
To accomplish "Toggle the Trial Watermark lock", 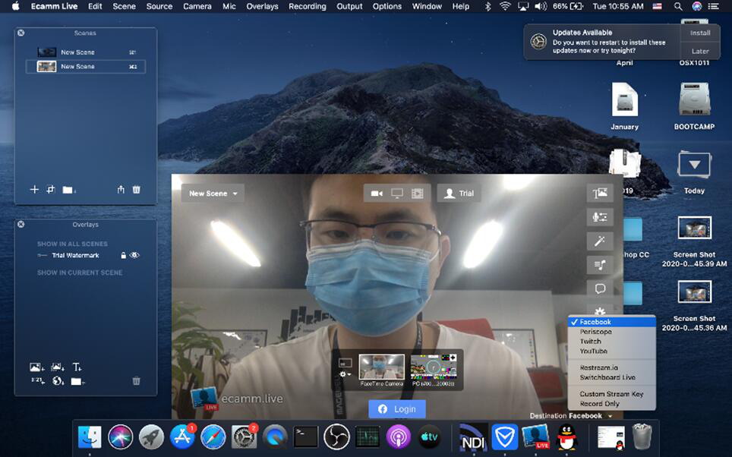I will coord(123,256).
